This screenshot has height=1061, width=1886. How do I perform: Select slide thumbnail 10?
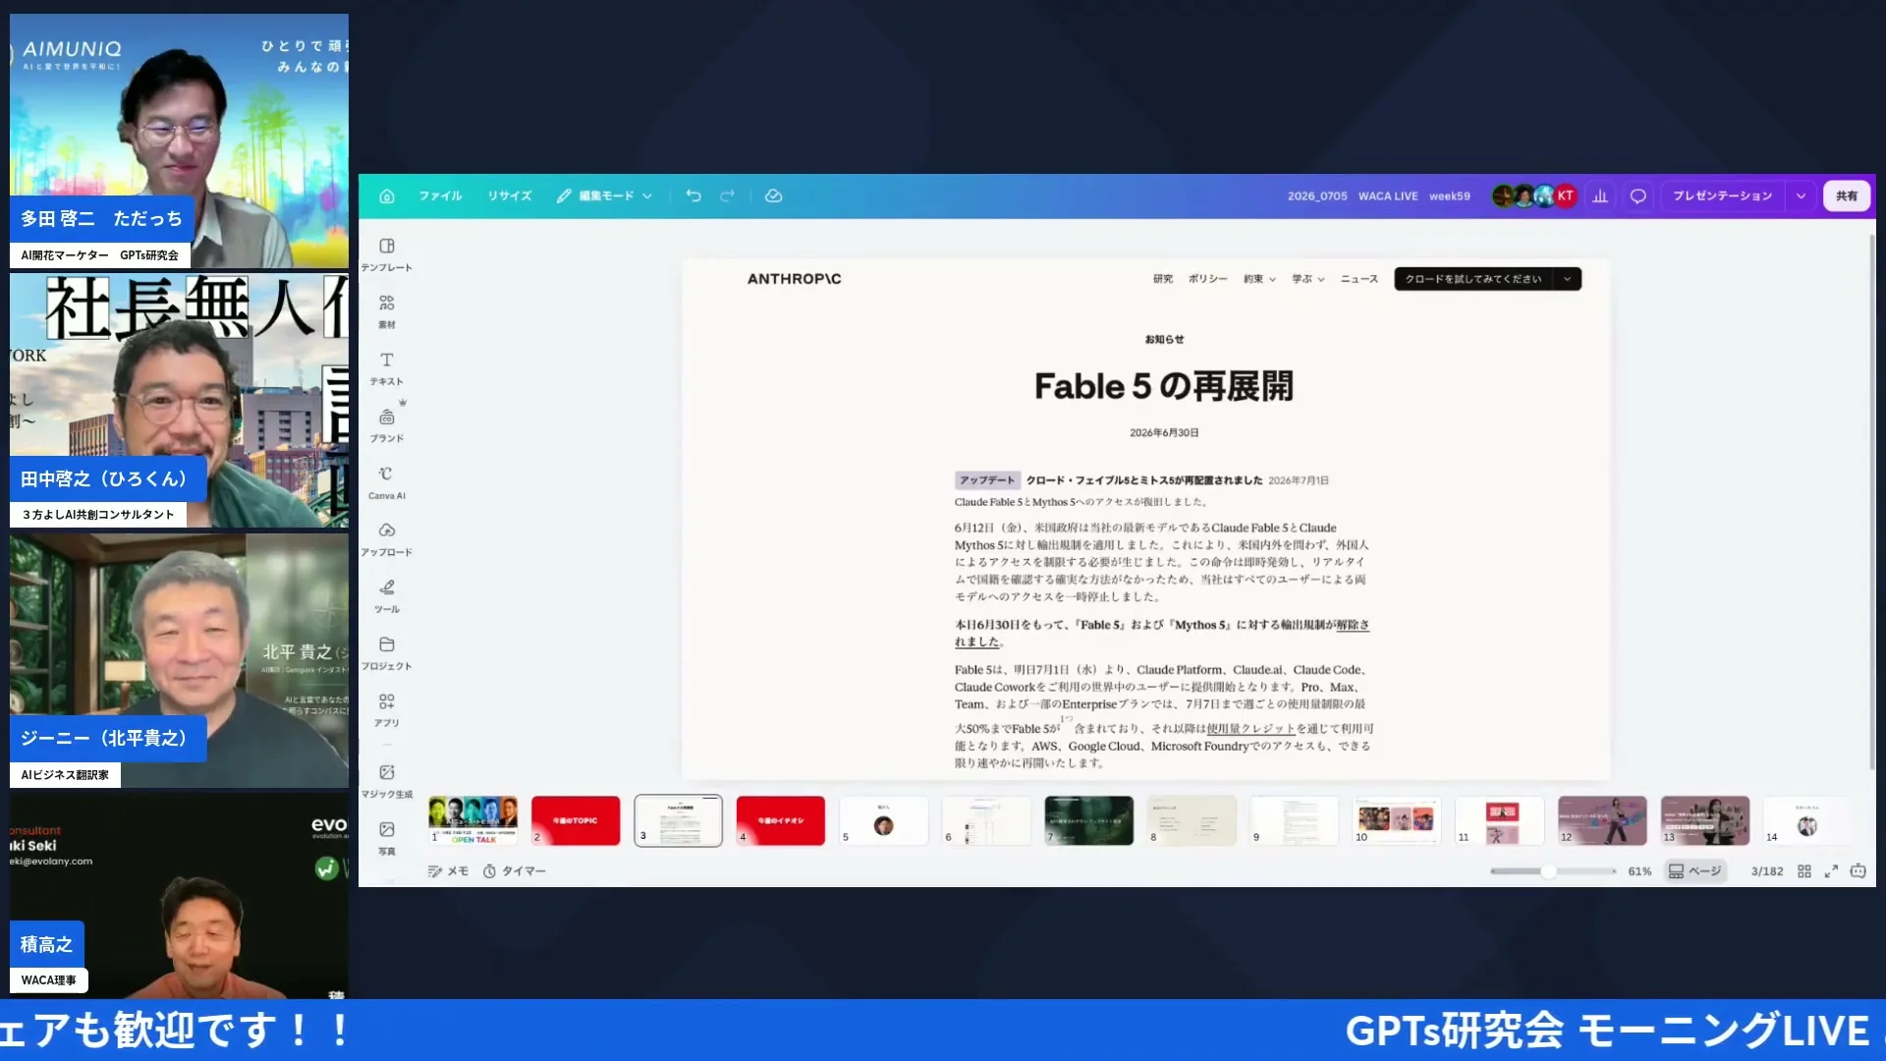1397,820
